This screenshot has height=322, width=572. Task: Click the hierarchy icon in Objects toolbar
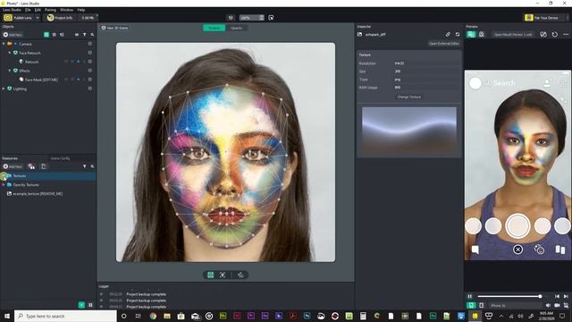click(62, 35)
